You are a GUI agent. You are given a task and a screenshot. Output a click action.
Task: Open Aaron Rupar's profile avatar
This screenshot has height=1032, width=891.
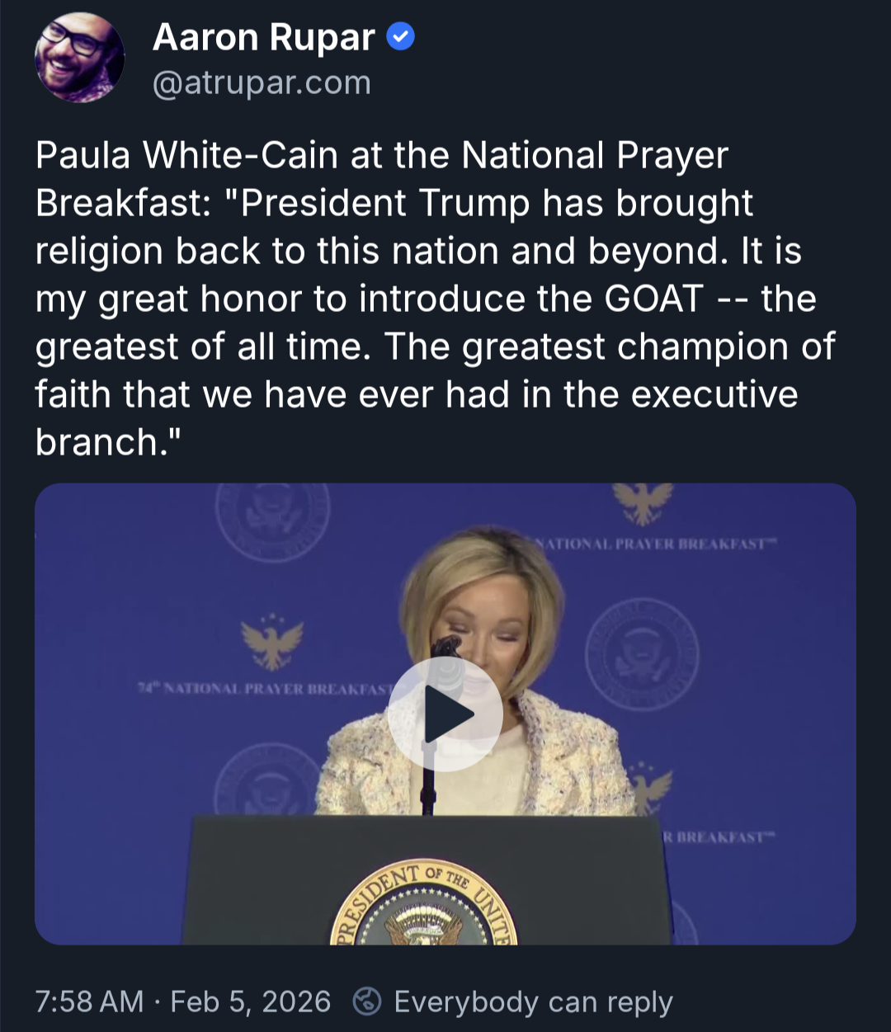click(x=79, y=57)
